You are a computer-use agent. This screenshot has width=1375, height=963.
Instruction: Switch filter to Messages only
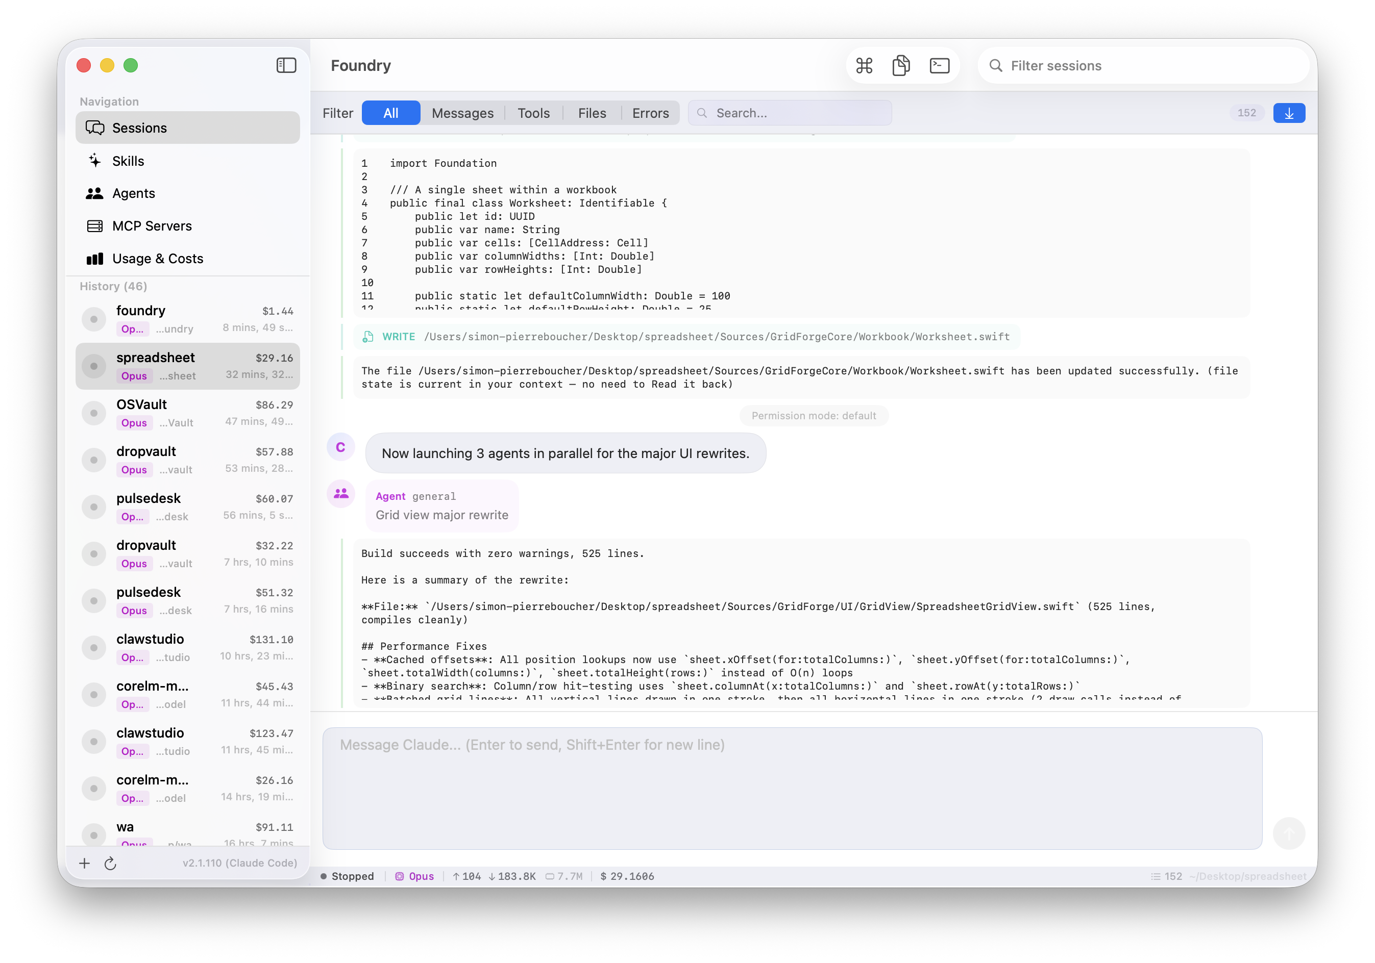pos(462,113)
